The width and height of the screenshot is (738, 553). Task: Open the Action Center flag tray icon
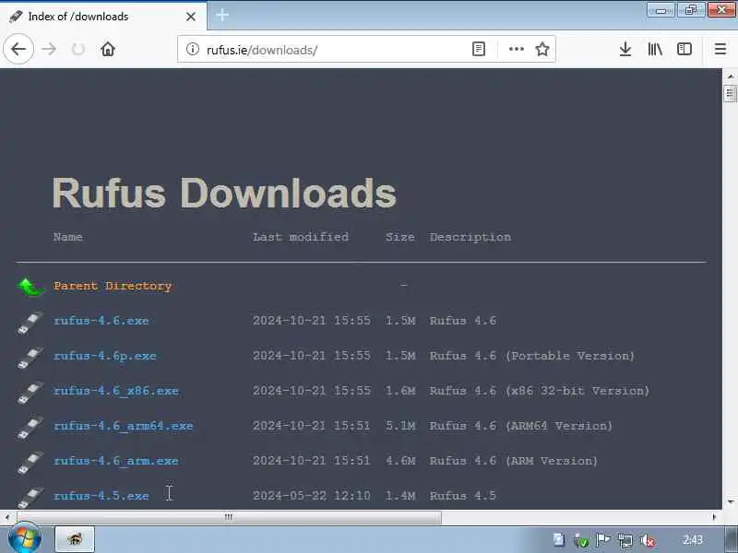pos(603,540)
